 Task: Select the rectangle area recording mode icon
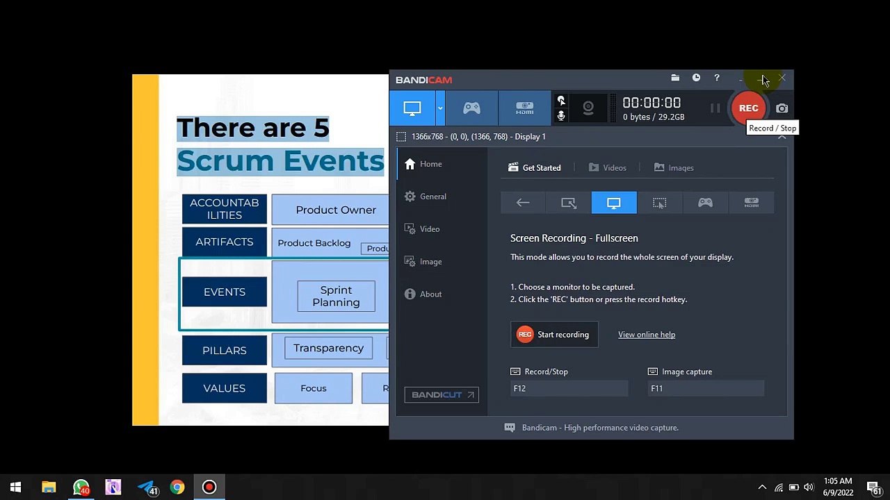pos(569,203)
